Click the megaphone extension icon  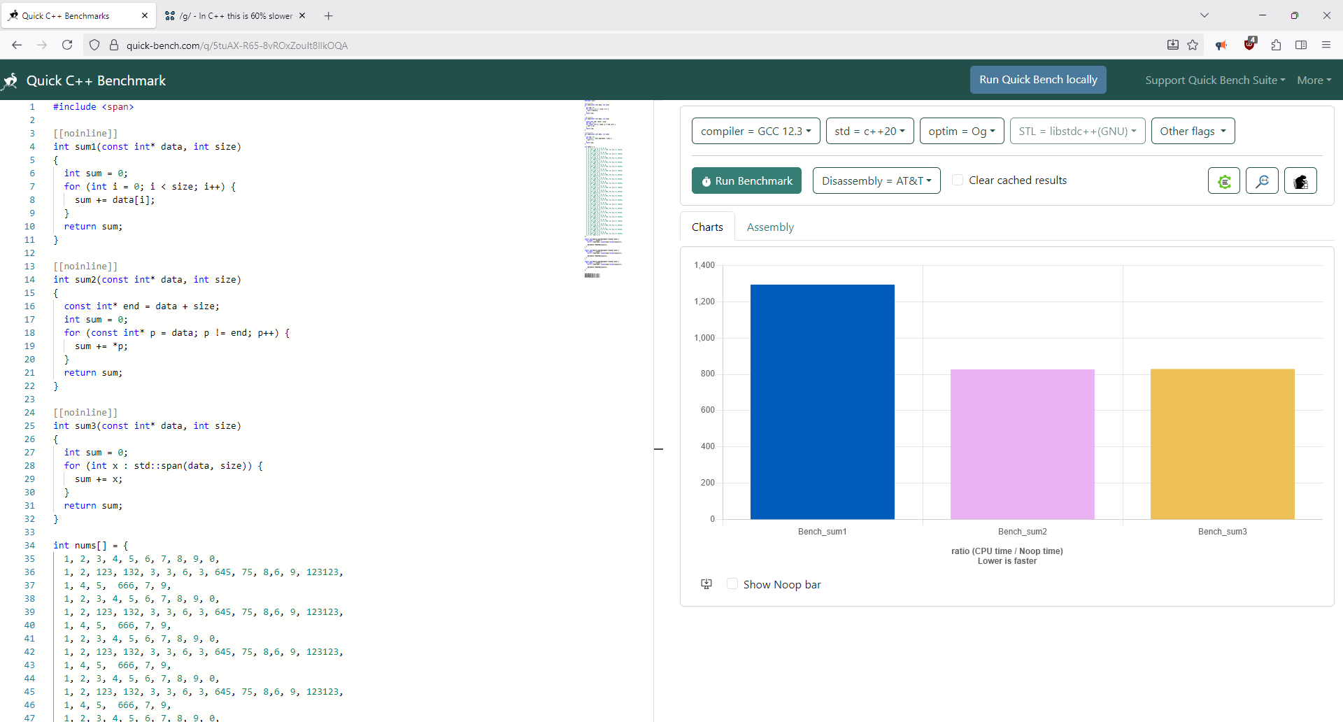[x=1221, y=45]
